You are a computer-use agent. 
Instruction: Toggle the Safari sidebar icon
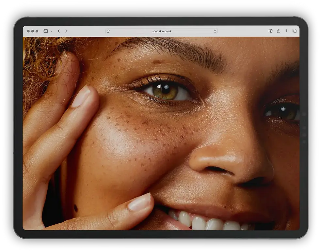tap(46, 31)
